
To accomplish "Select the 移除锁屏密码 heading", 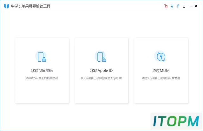I will point(42,71).
